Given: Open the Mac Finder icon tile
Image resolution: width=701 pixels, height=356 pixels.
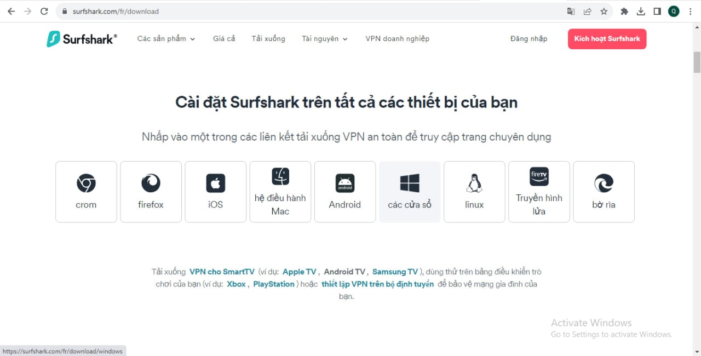Looking at the screenshot, I should tap(280, 192).
